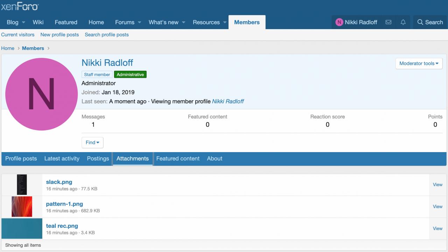Viewport: 448px width, 252px height.
Task: Open the teal rec.png thumbnail
Action: click(22, 229)
